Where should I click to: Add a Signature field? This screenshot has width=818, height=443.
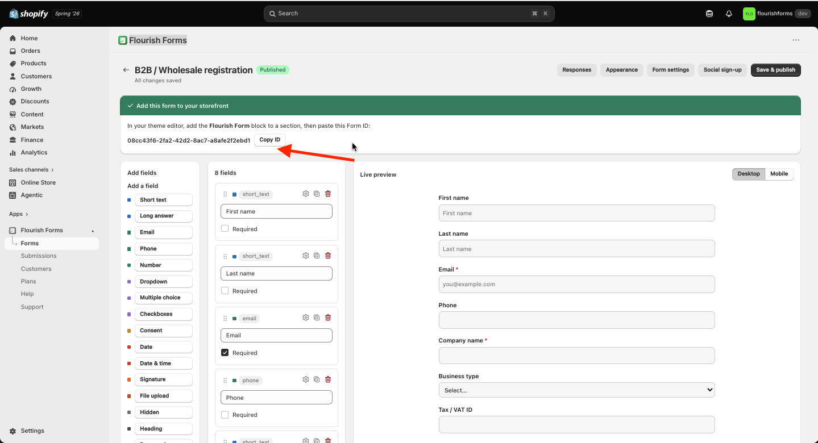[163, 379]
